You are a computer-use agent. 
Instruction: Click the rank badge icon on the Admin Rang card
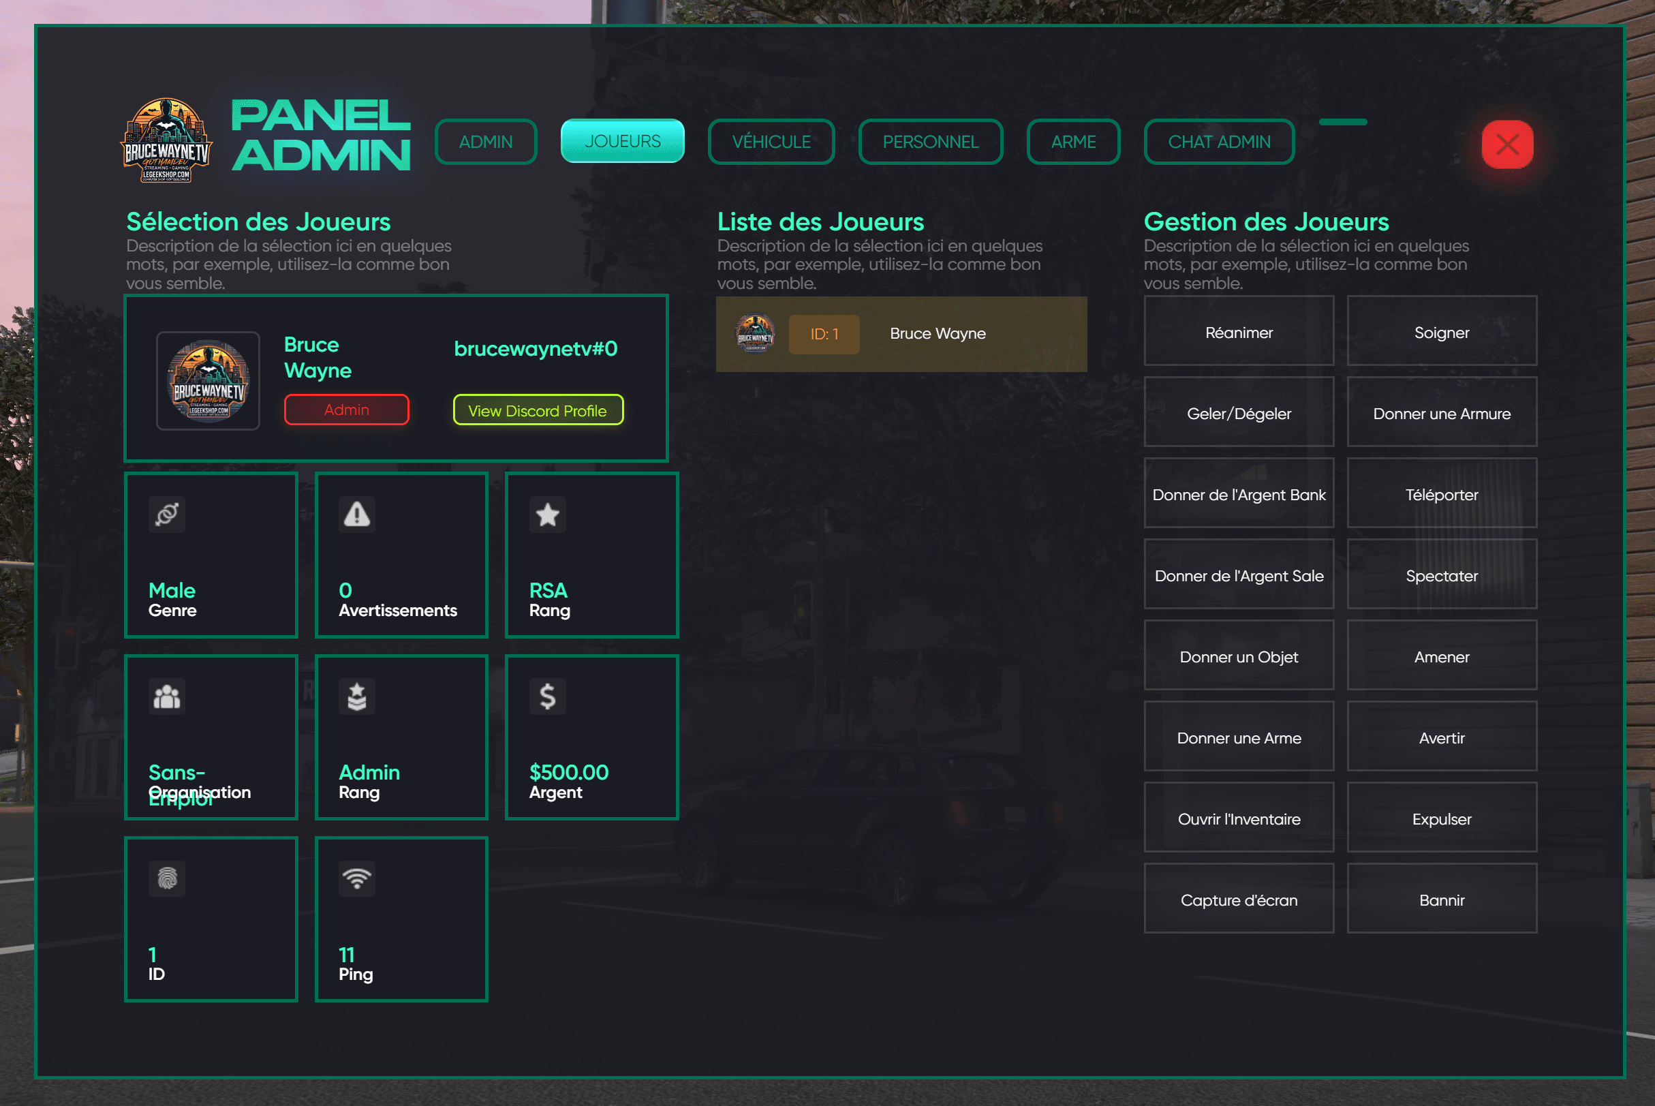pyautogui.click(x=357, y=697)
